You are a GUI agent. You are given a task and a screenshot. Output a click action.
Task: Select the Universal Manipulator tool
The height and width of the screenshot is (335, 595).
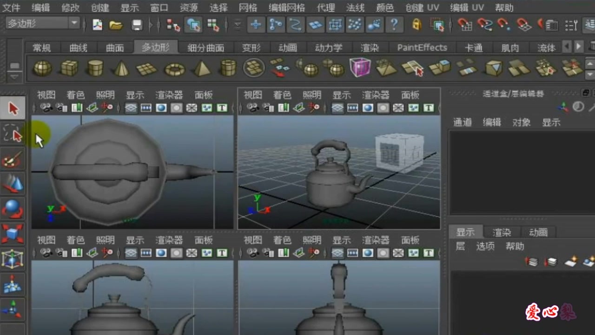click(13, 259)
